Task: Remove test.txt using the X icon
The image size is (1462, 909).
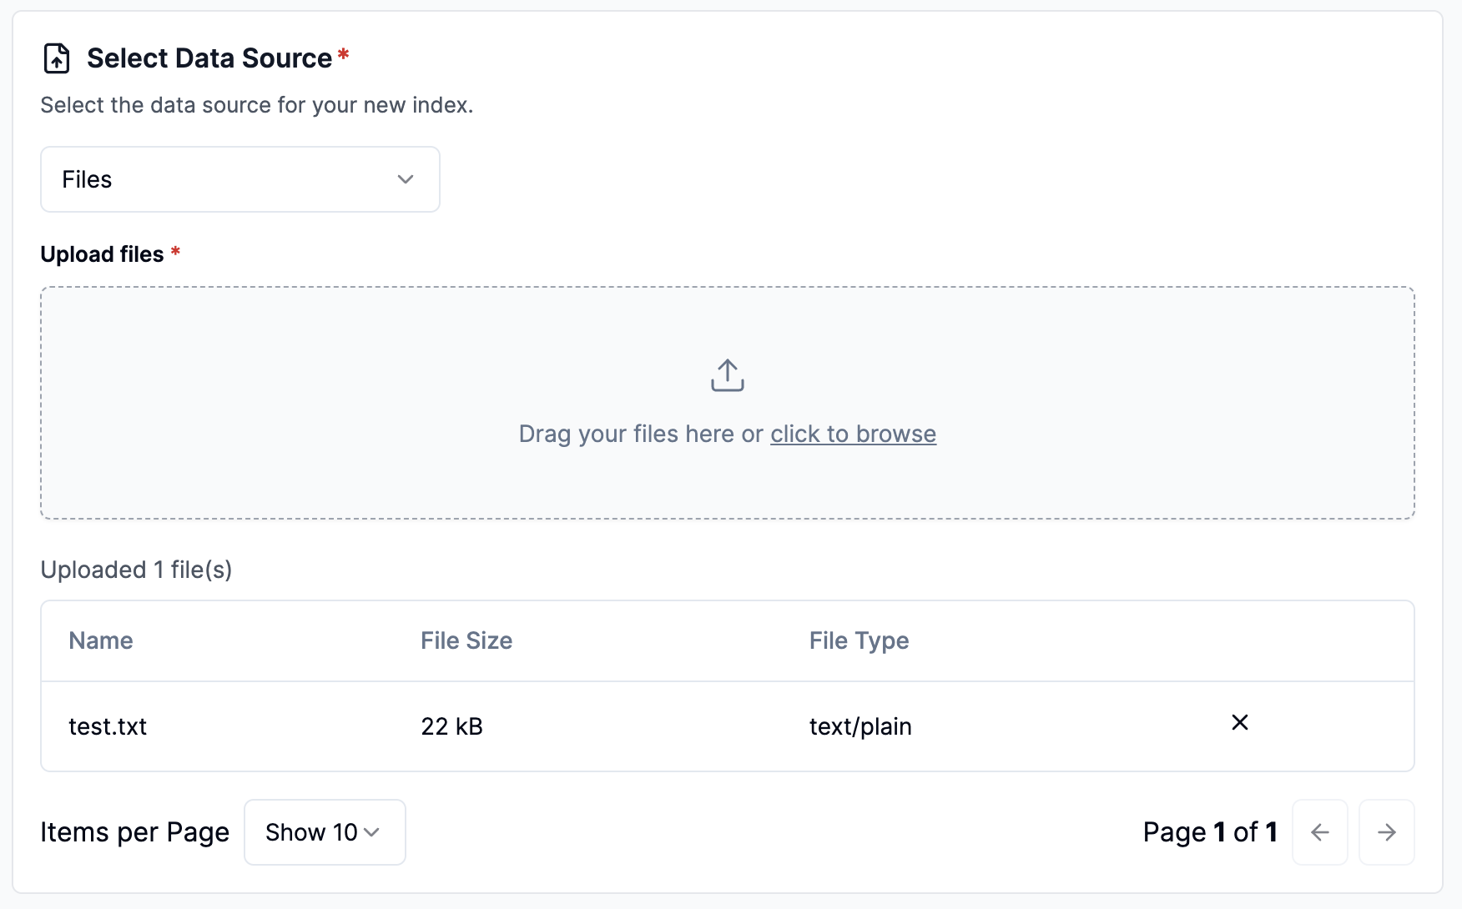Action: (1239, 723)
